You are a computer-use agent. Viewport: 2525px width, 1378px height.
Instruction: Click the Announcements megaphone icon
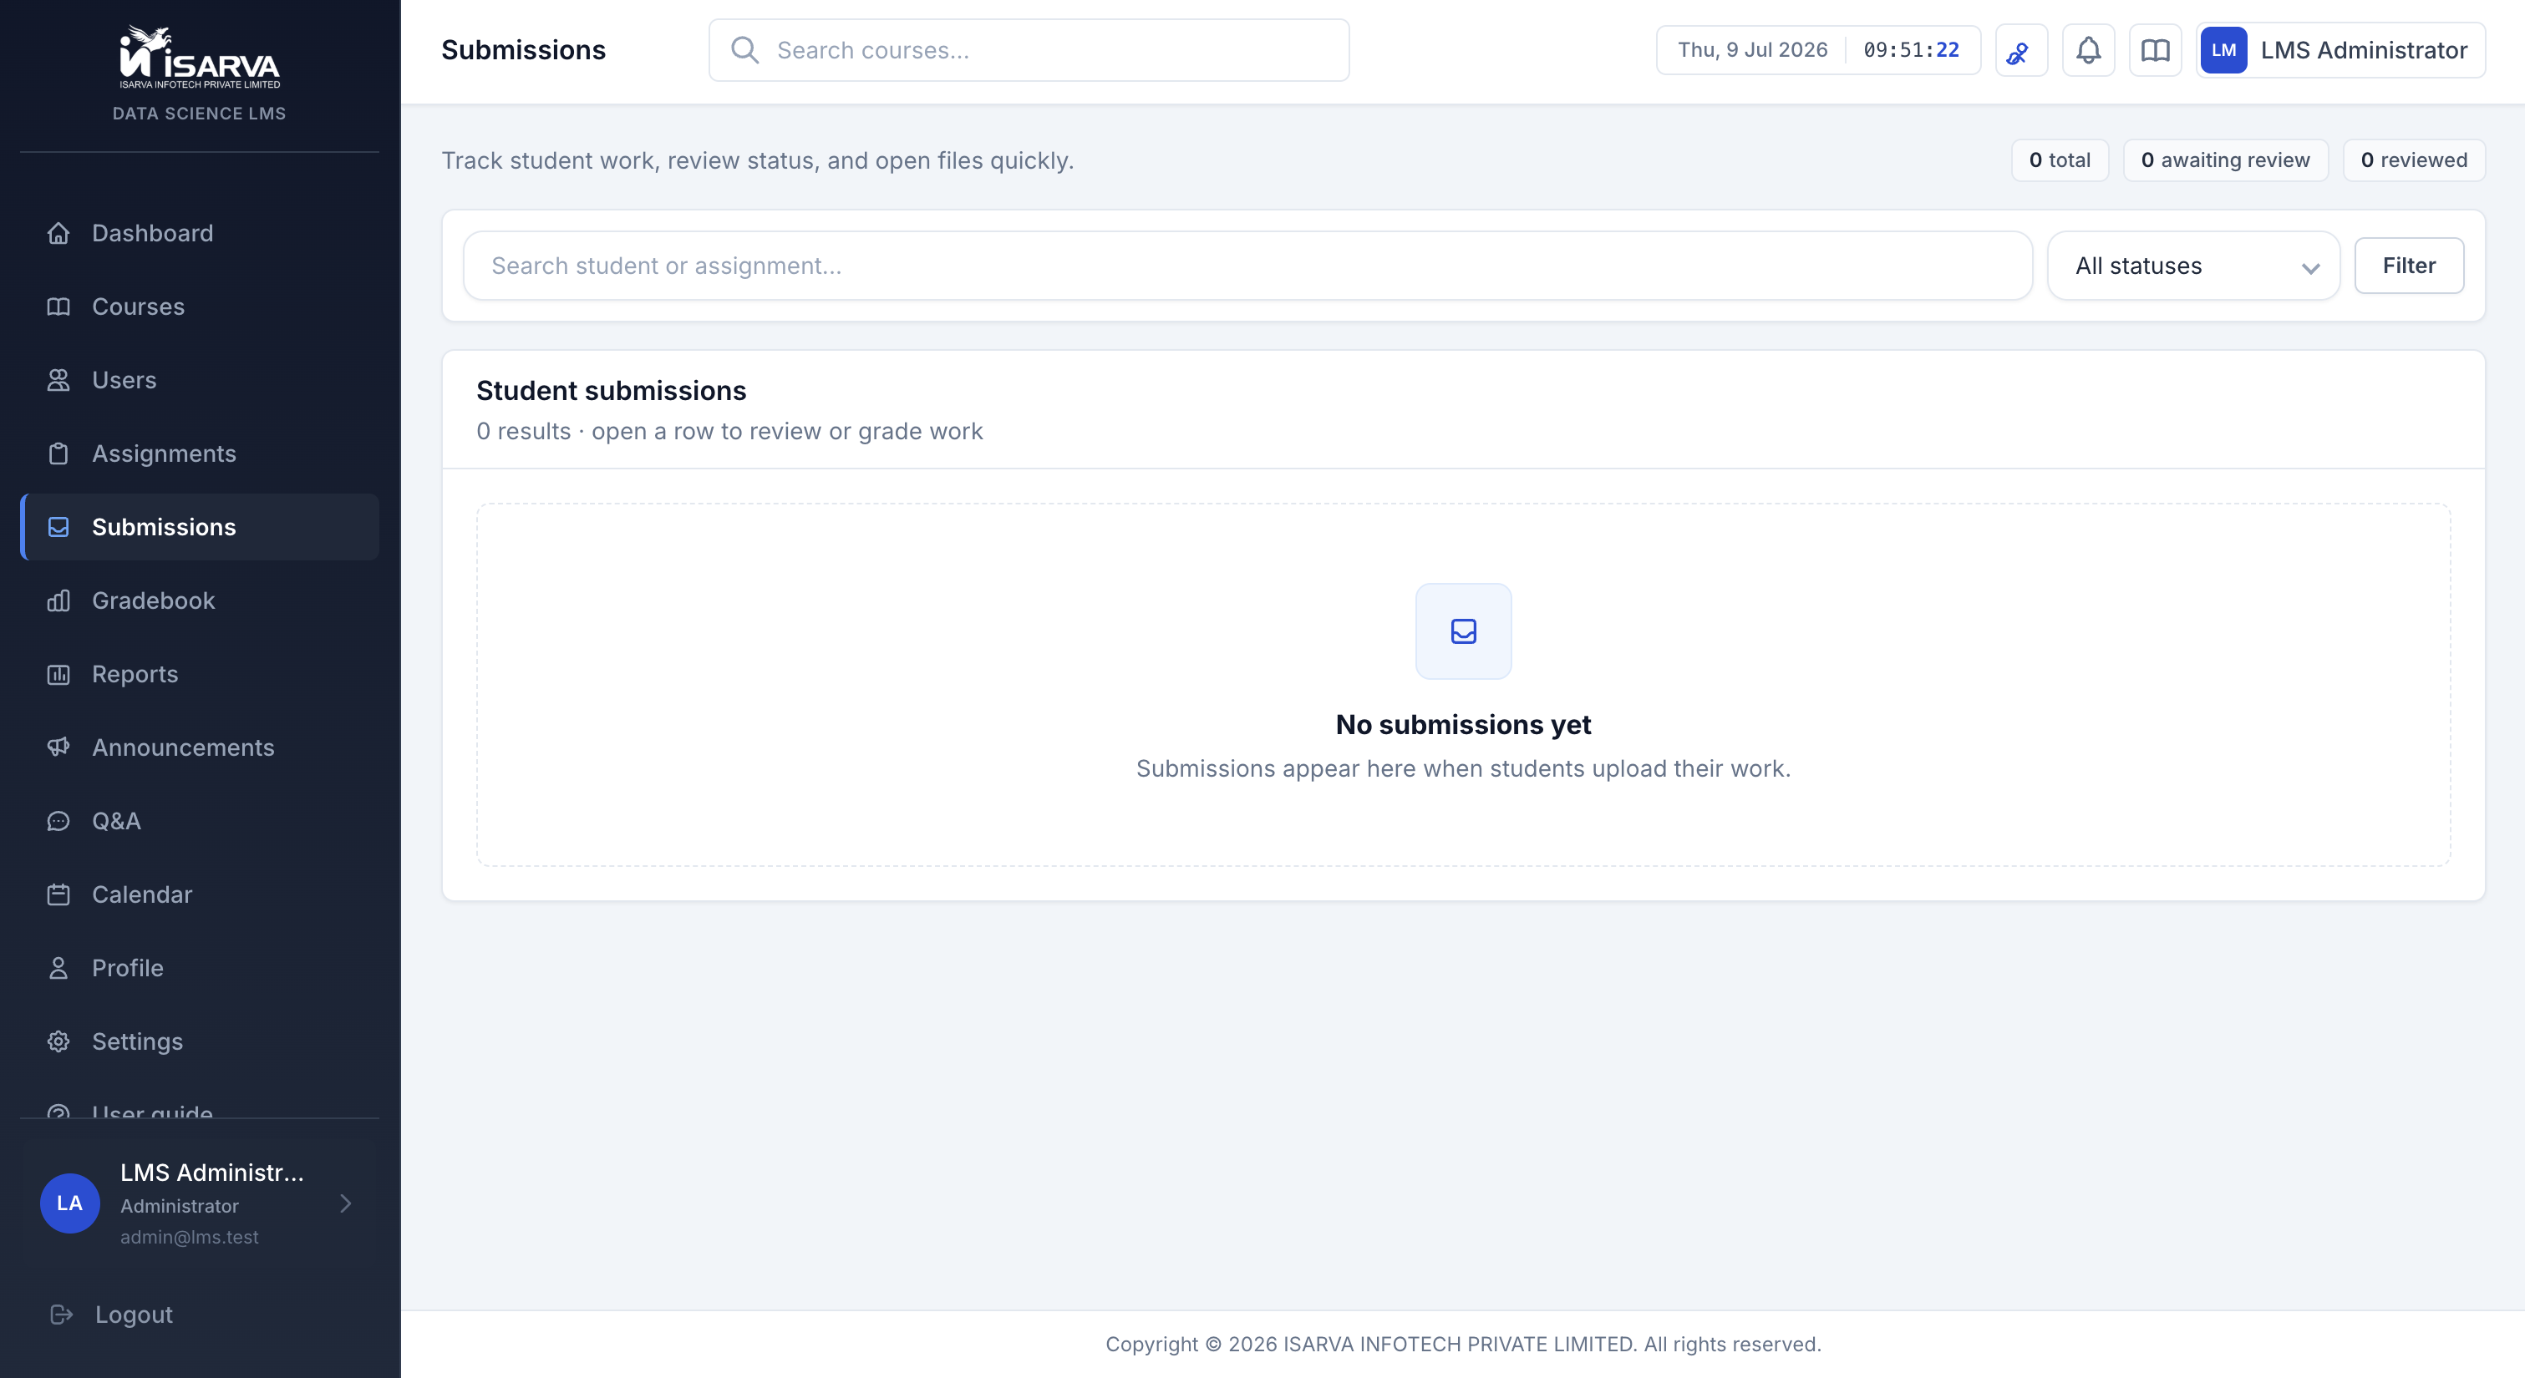pos(58,747)
